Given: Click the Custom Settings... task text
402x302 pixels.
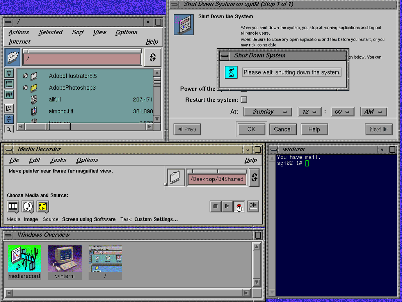Looking at the screenshot, I should (x=156, y=219).
